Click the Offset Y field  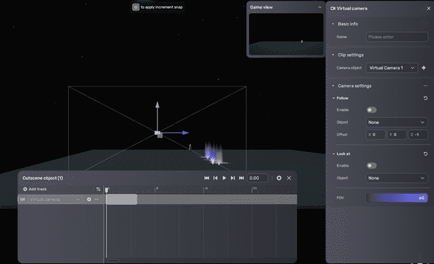(x=397, y=135)
